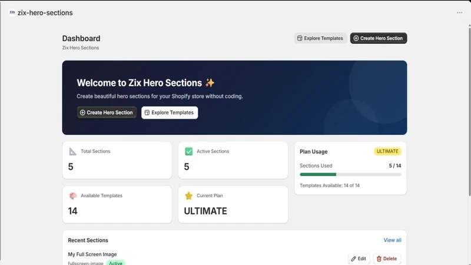
Task: Click the page vertical scrollbar
Action: [469, 111]
